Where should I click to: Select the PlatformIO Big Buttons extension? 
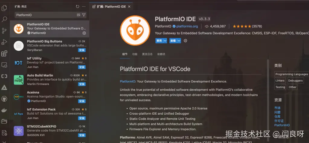click(50, 46)
